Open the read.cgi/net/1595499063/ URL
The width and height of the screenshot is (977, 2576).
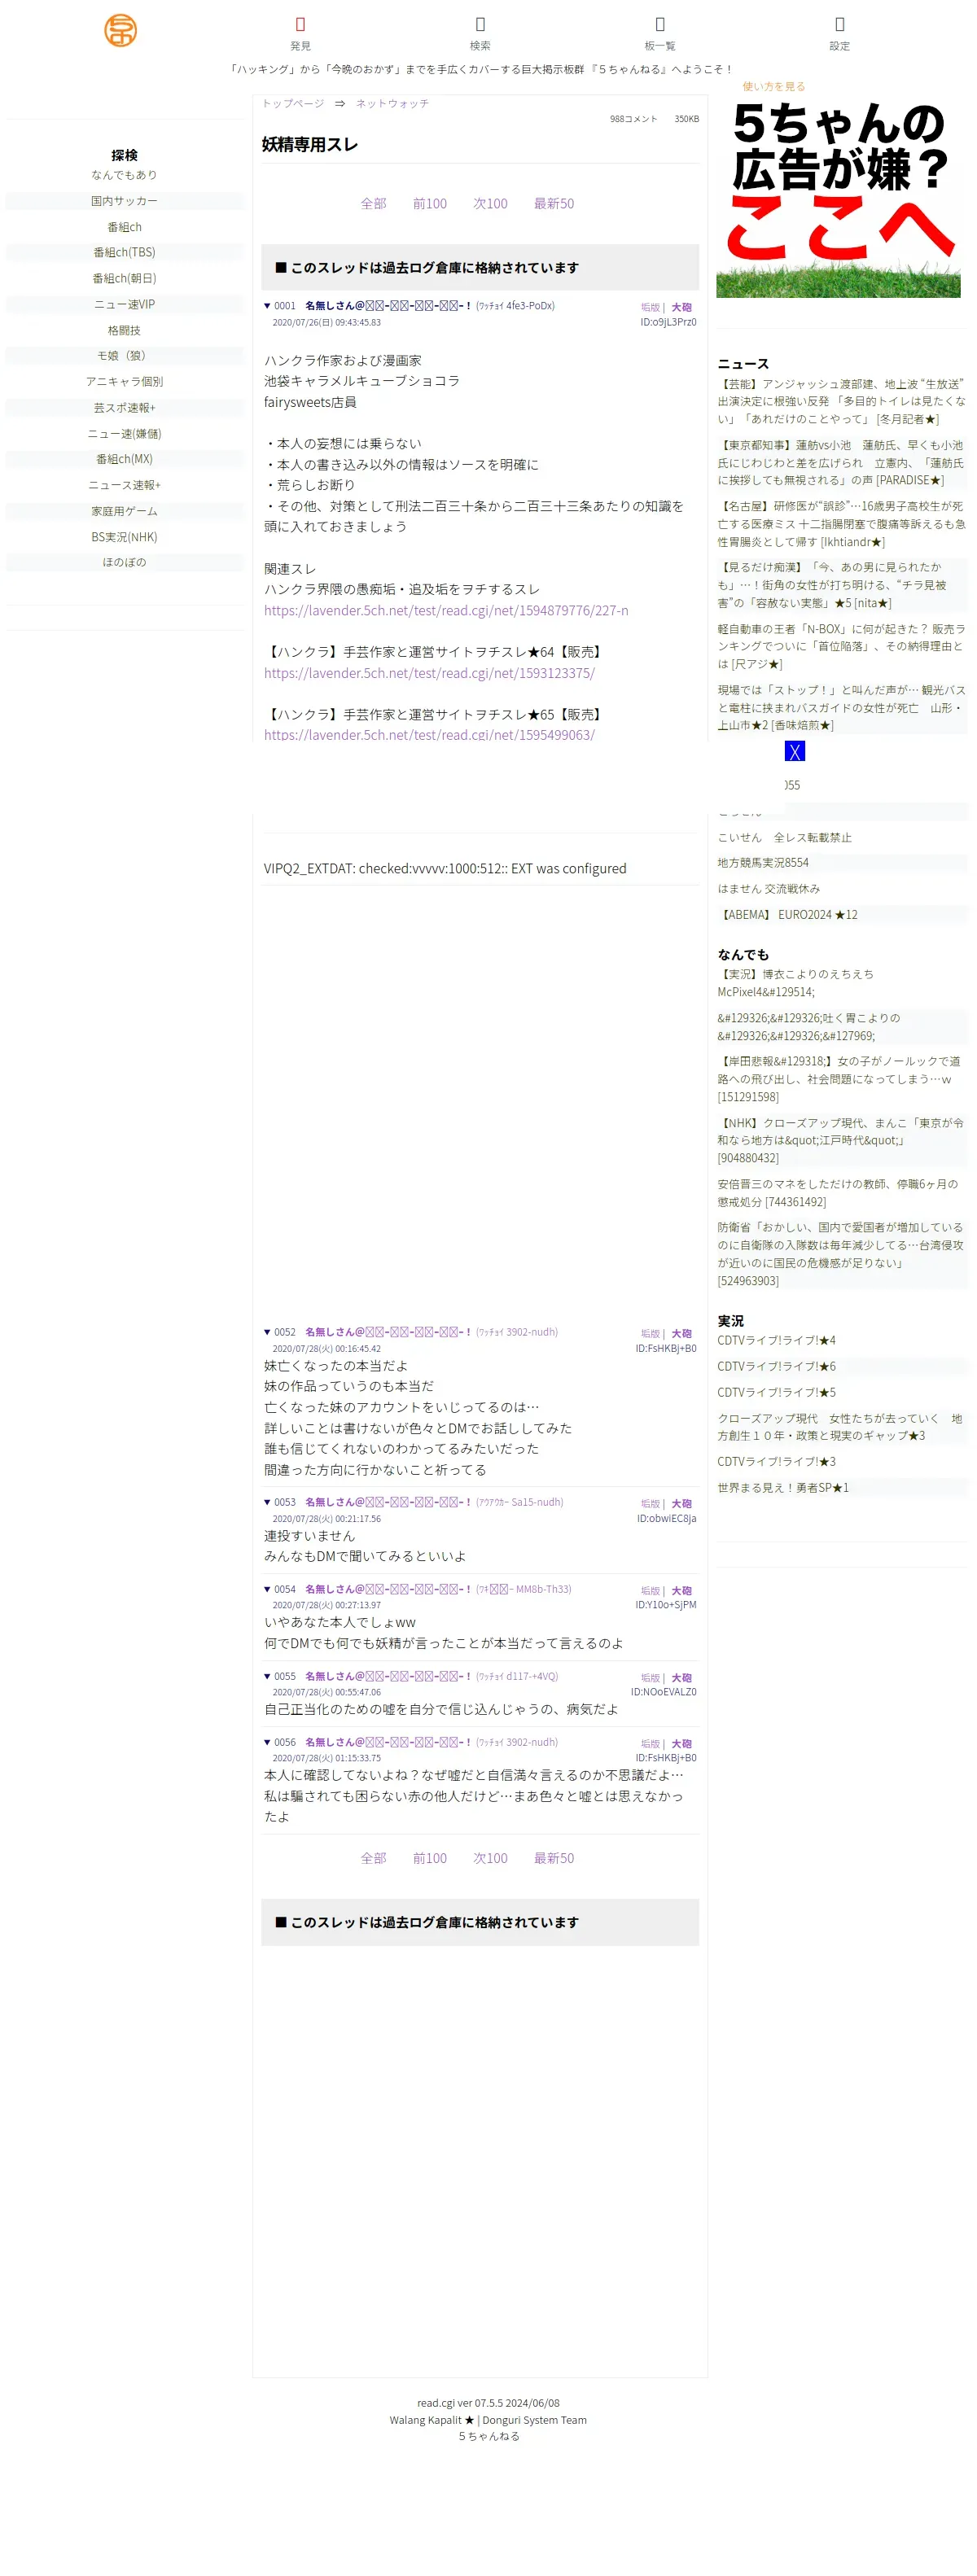[x=429, y=735]
